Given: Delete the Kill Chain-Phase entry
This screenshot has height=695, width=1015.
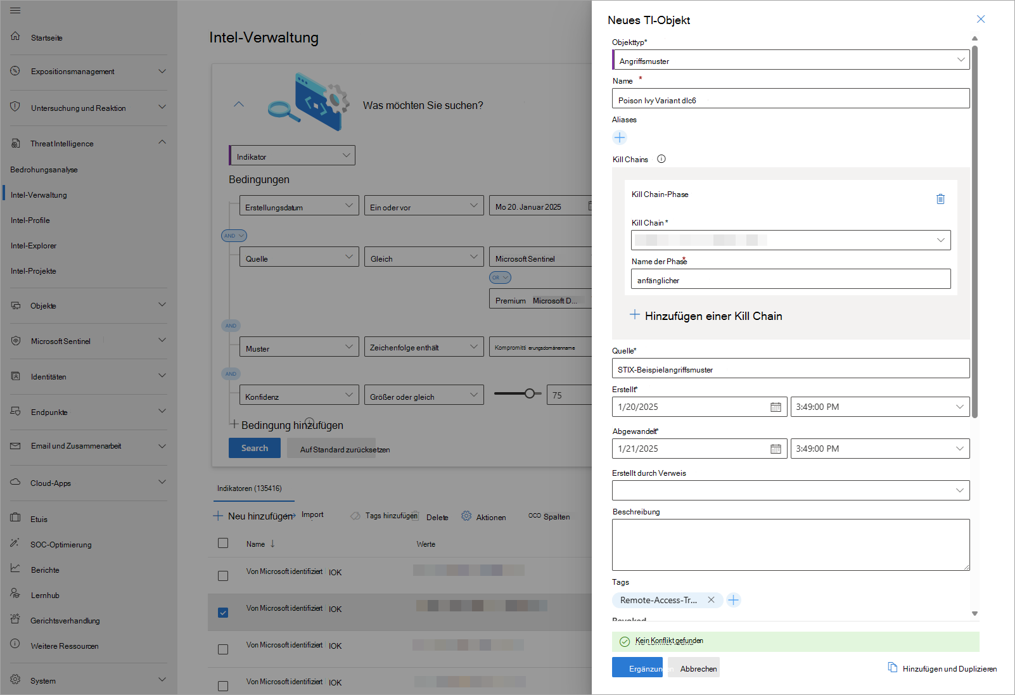Looking at the screenshot, I should coord(940,199).
